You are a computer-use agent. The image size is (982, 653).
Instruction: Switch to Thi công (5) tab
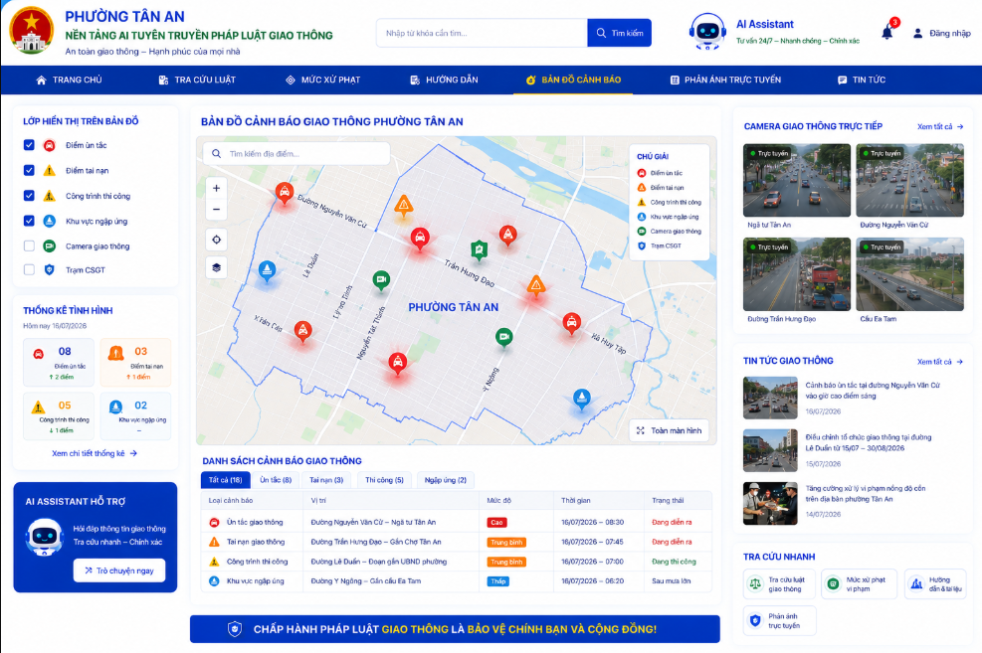[x=384, y=480]
